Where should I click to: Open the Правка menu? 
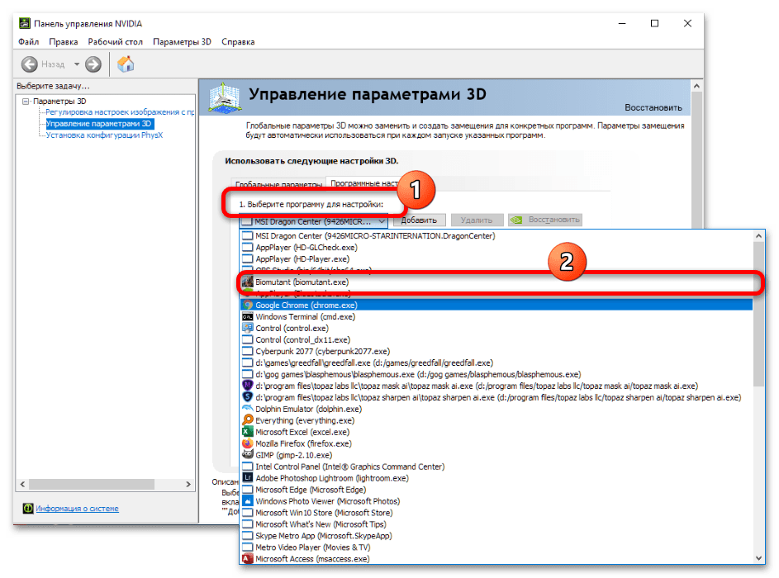(63, 42)
